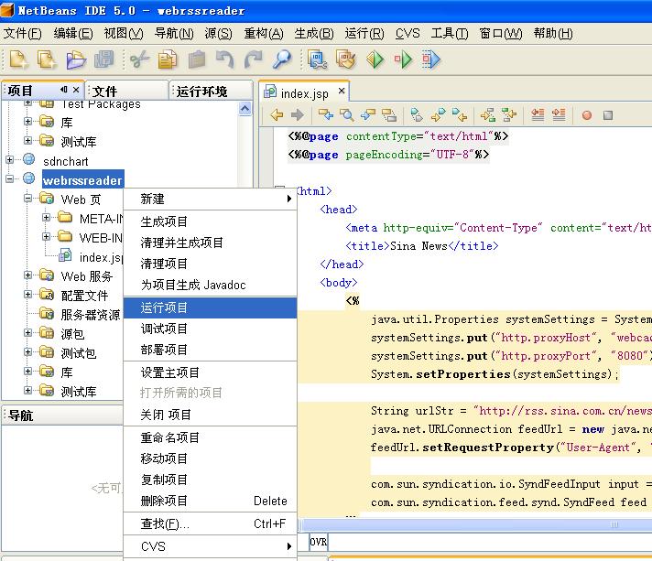Debug main project toolbar icon
This screenshot has height=561, width=652.
tap(403, 59)
